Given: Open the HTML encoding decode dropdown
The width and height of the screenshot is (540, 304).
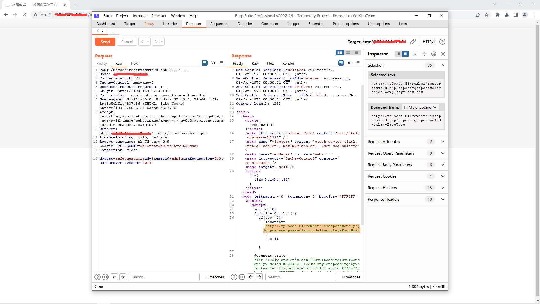Looking at the screenshot, I should 420,107.
